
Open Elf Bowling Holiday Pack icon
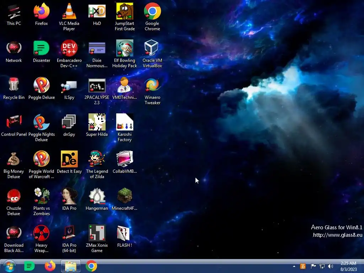click(125, 54)
